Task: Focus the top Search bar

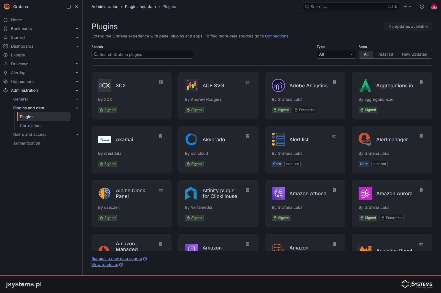Action: click(x=351, y=7)
